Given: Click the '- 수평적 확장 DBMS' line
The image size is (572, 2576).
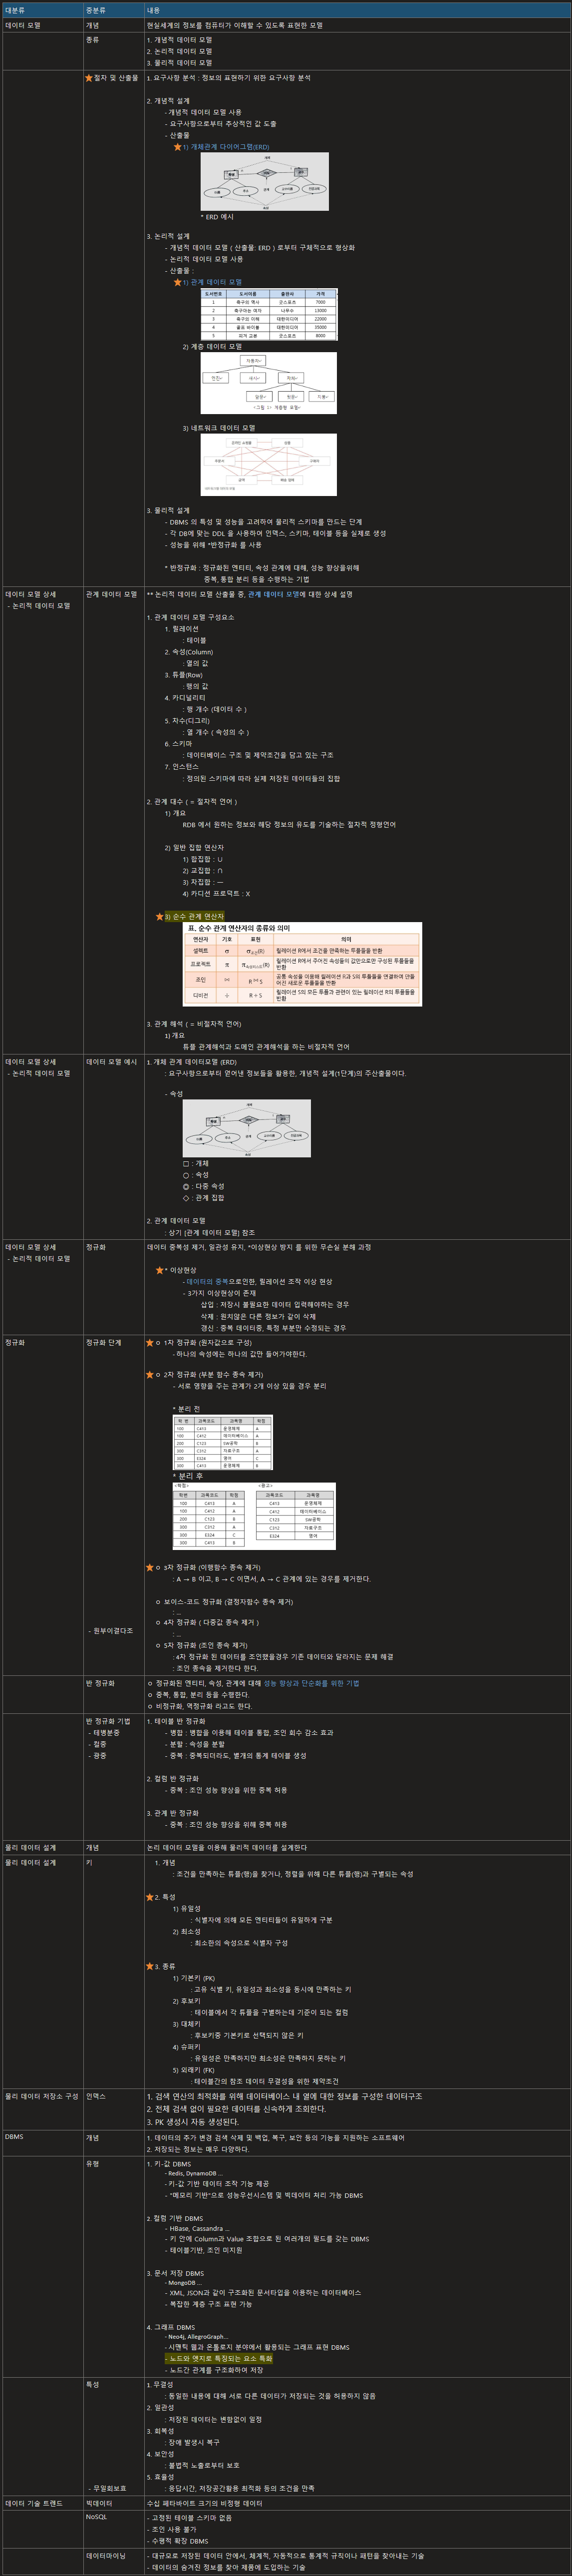Looking at the screenshot, I should click(x=178, y=2541).
